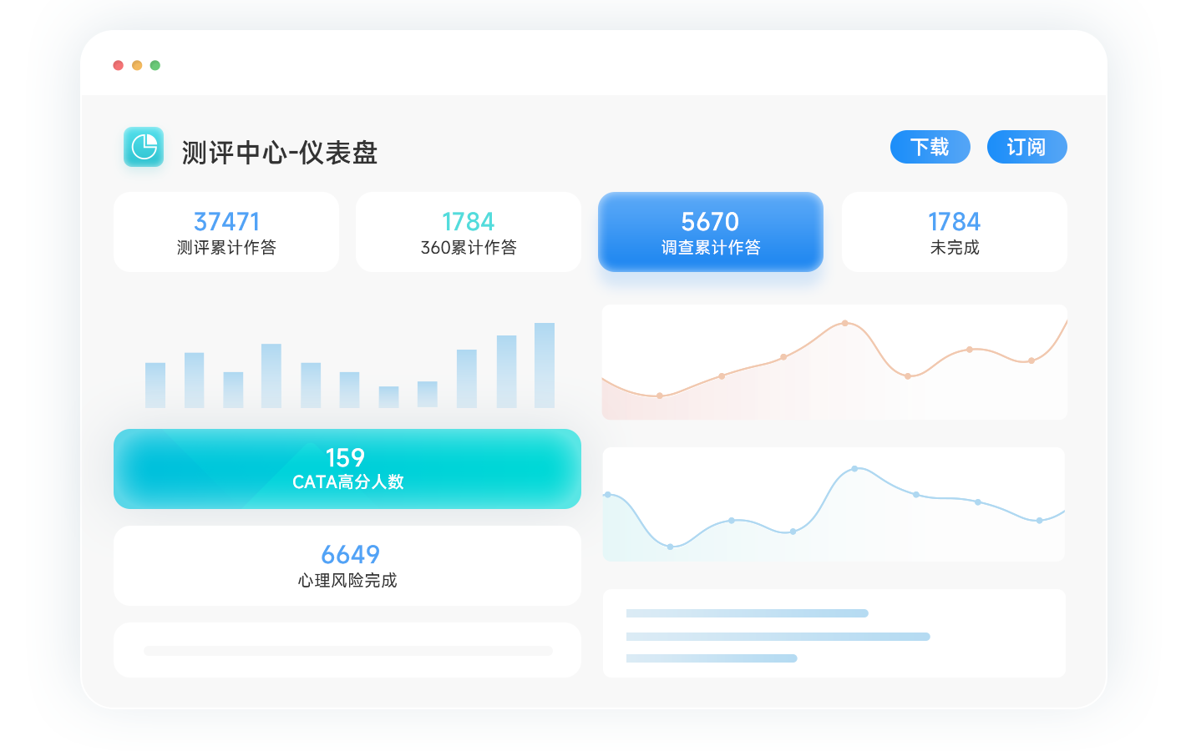Click the lowest dip point on the blue line chart
This screenshot has width=1186, height=751.
670,547
